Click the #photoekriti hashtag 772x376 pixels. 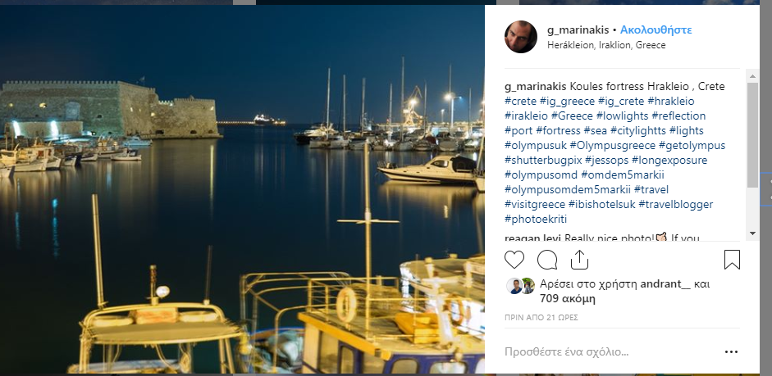coord(536,219)
